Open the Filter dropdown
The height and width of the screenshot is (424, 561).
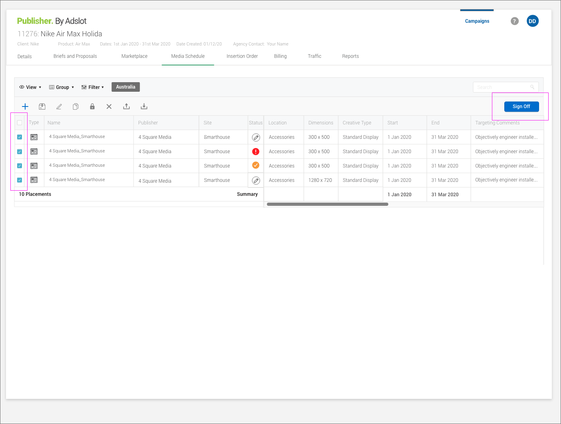[x=93, y=87]
